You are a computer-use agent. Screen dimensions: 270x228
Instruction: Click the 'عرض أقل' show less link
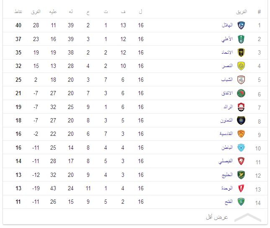(x=217, y=217)
